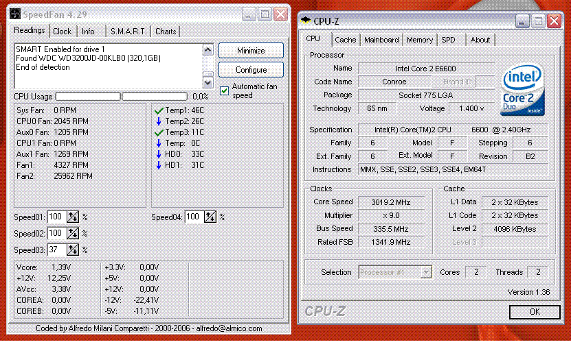Click the Vcore 1,39V reading
571x351 pixels.
click(x=44, y=267)
